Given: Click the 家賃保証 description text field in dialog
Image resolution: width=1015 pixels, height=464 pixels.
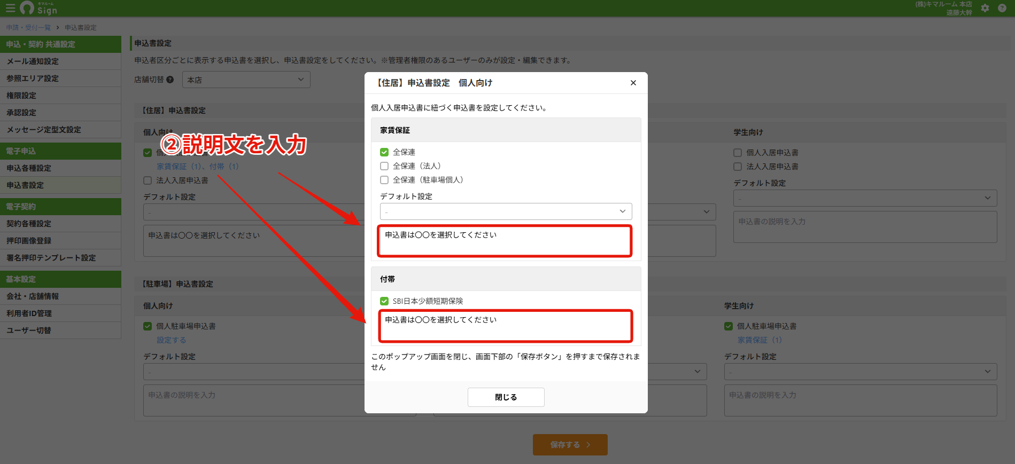Looking at the screenshot, I should pyautogui.click(x=505, y=241).
